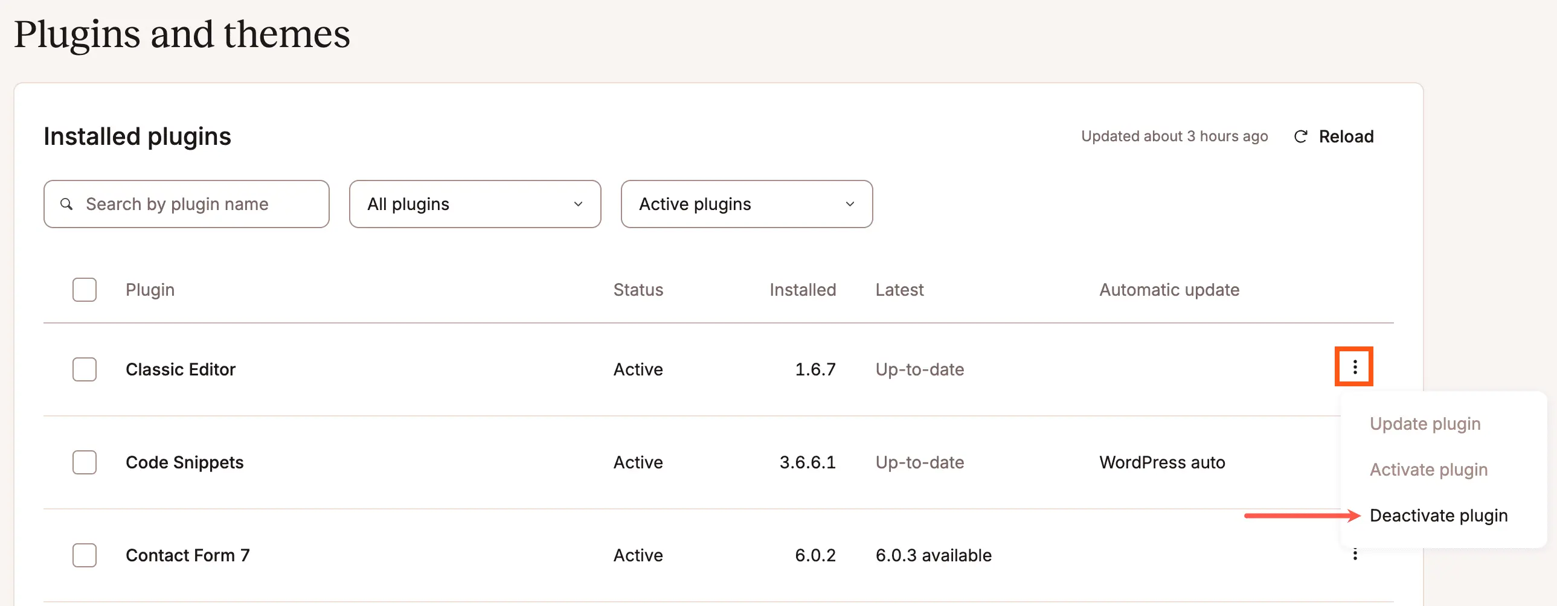Click installed version 3.6.6.1
The image size is (1557, 606).
click(807, 462)
